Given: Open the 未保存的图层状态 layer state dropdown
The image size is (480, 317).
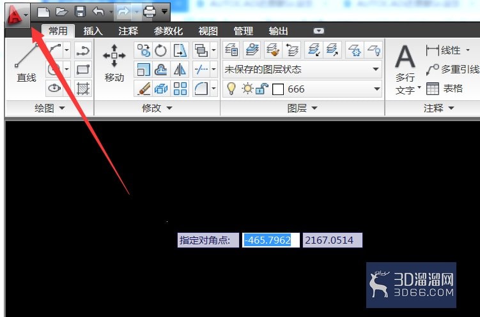Looking at the screenshot, I should point(302,70).
